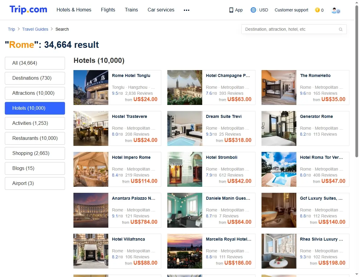Open the user profile avatar
Viewport: 359px width, 277px height.
[336, 10]
